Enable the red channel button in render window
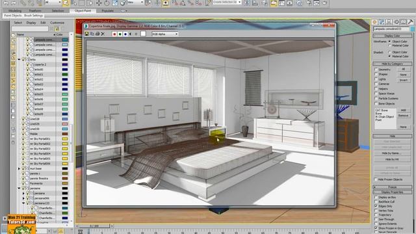The height and width of the screenshot is (234, 416). pos(114,34)
